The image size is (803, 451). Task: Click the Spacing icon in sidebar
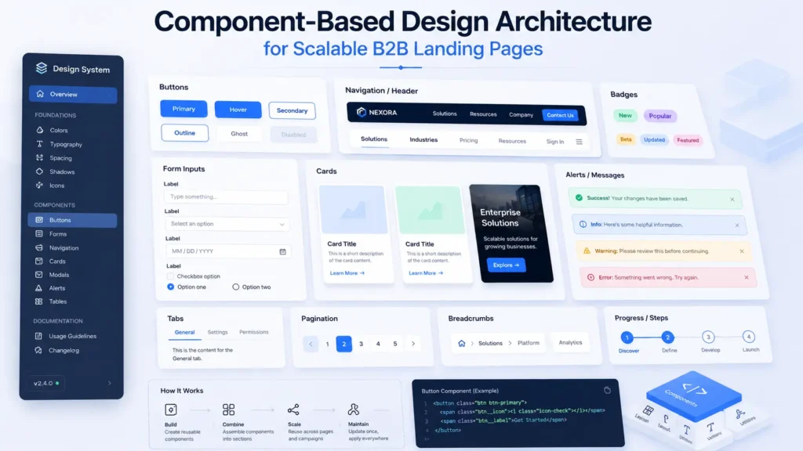[x=39, y=158]
